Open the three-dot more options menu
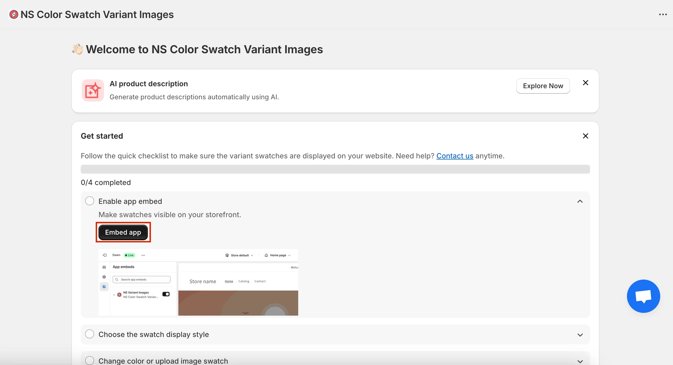The width and height of the screenshot is (673, 365). pos(663,14)
